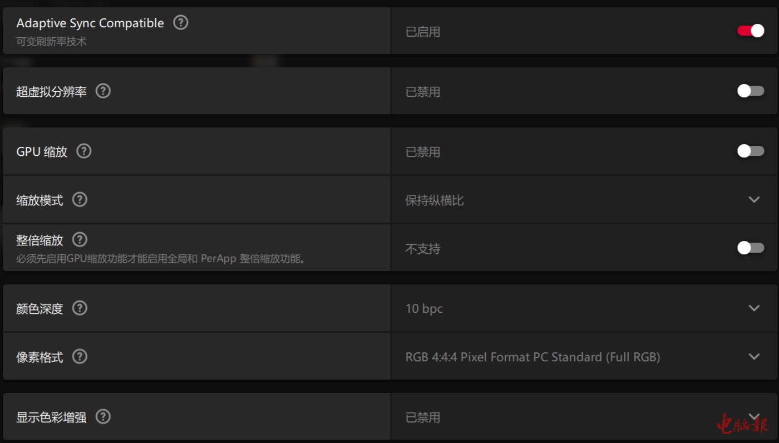The width and height of the screenshot is (779, 443).
Task: View help info for 颜色深度
Action: coord(80,308)
